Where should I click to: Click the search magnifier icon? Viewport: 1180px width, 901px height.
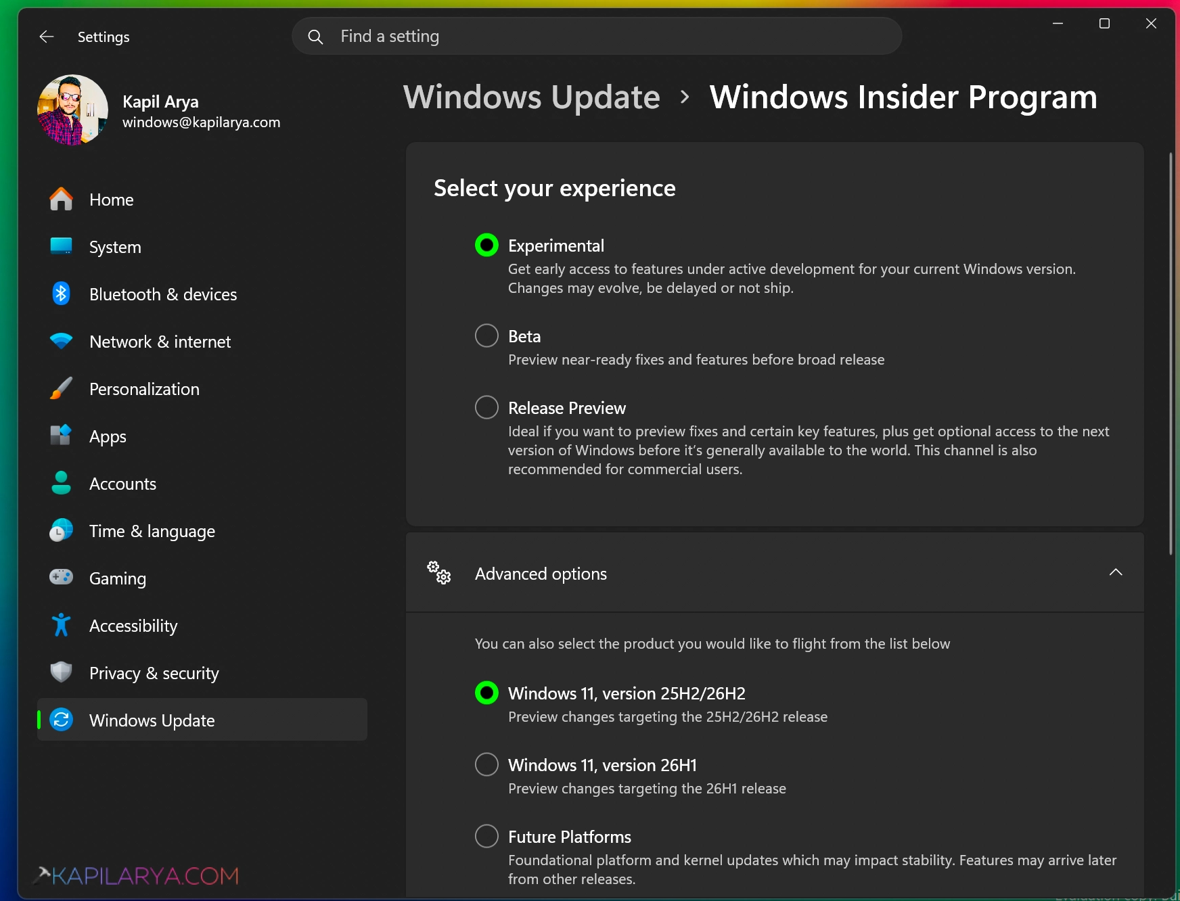tap(315, 37)
